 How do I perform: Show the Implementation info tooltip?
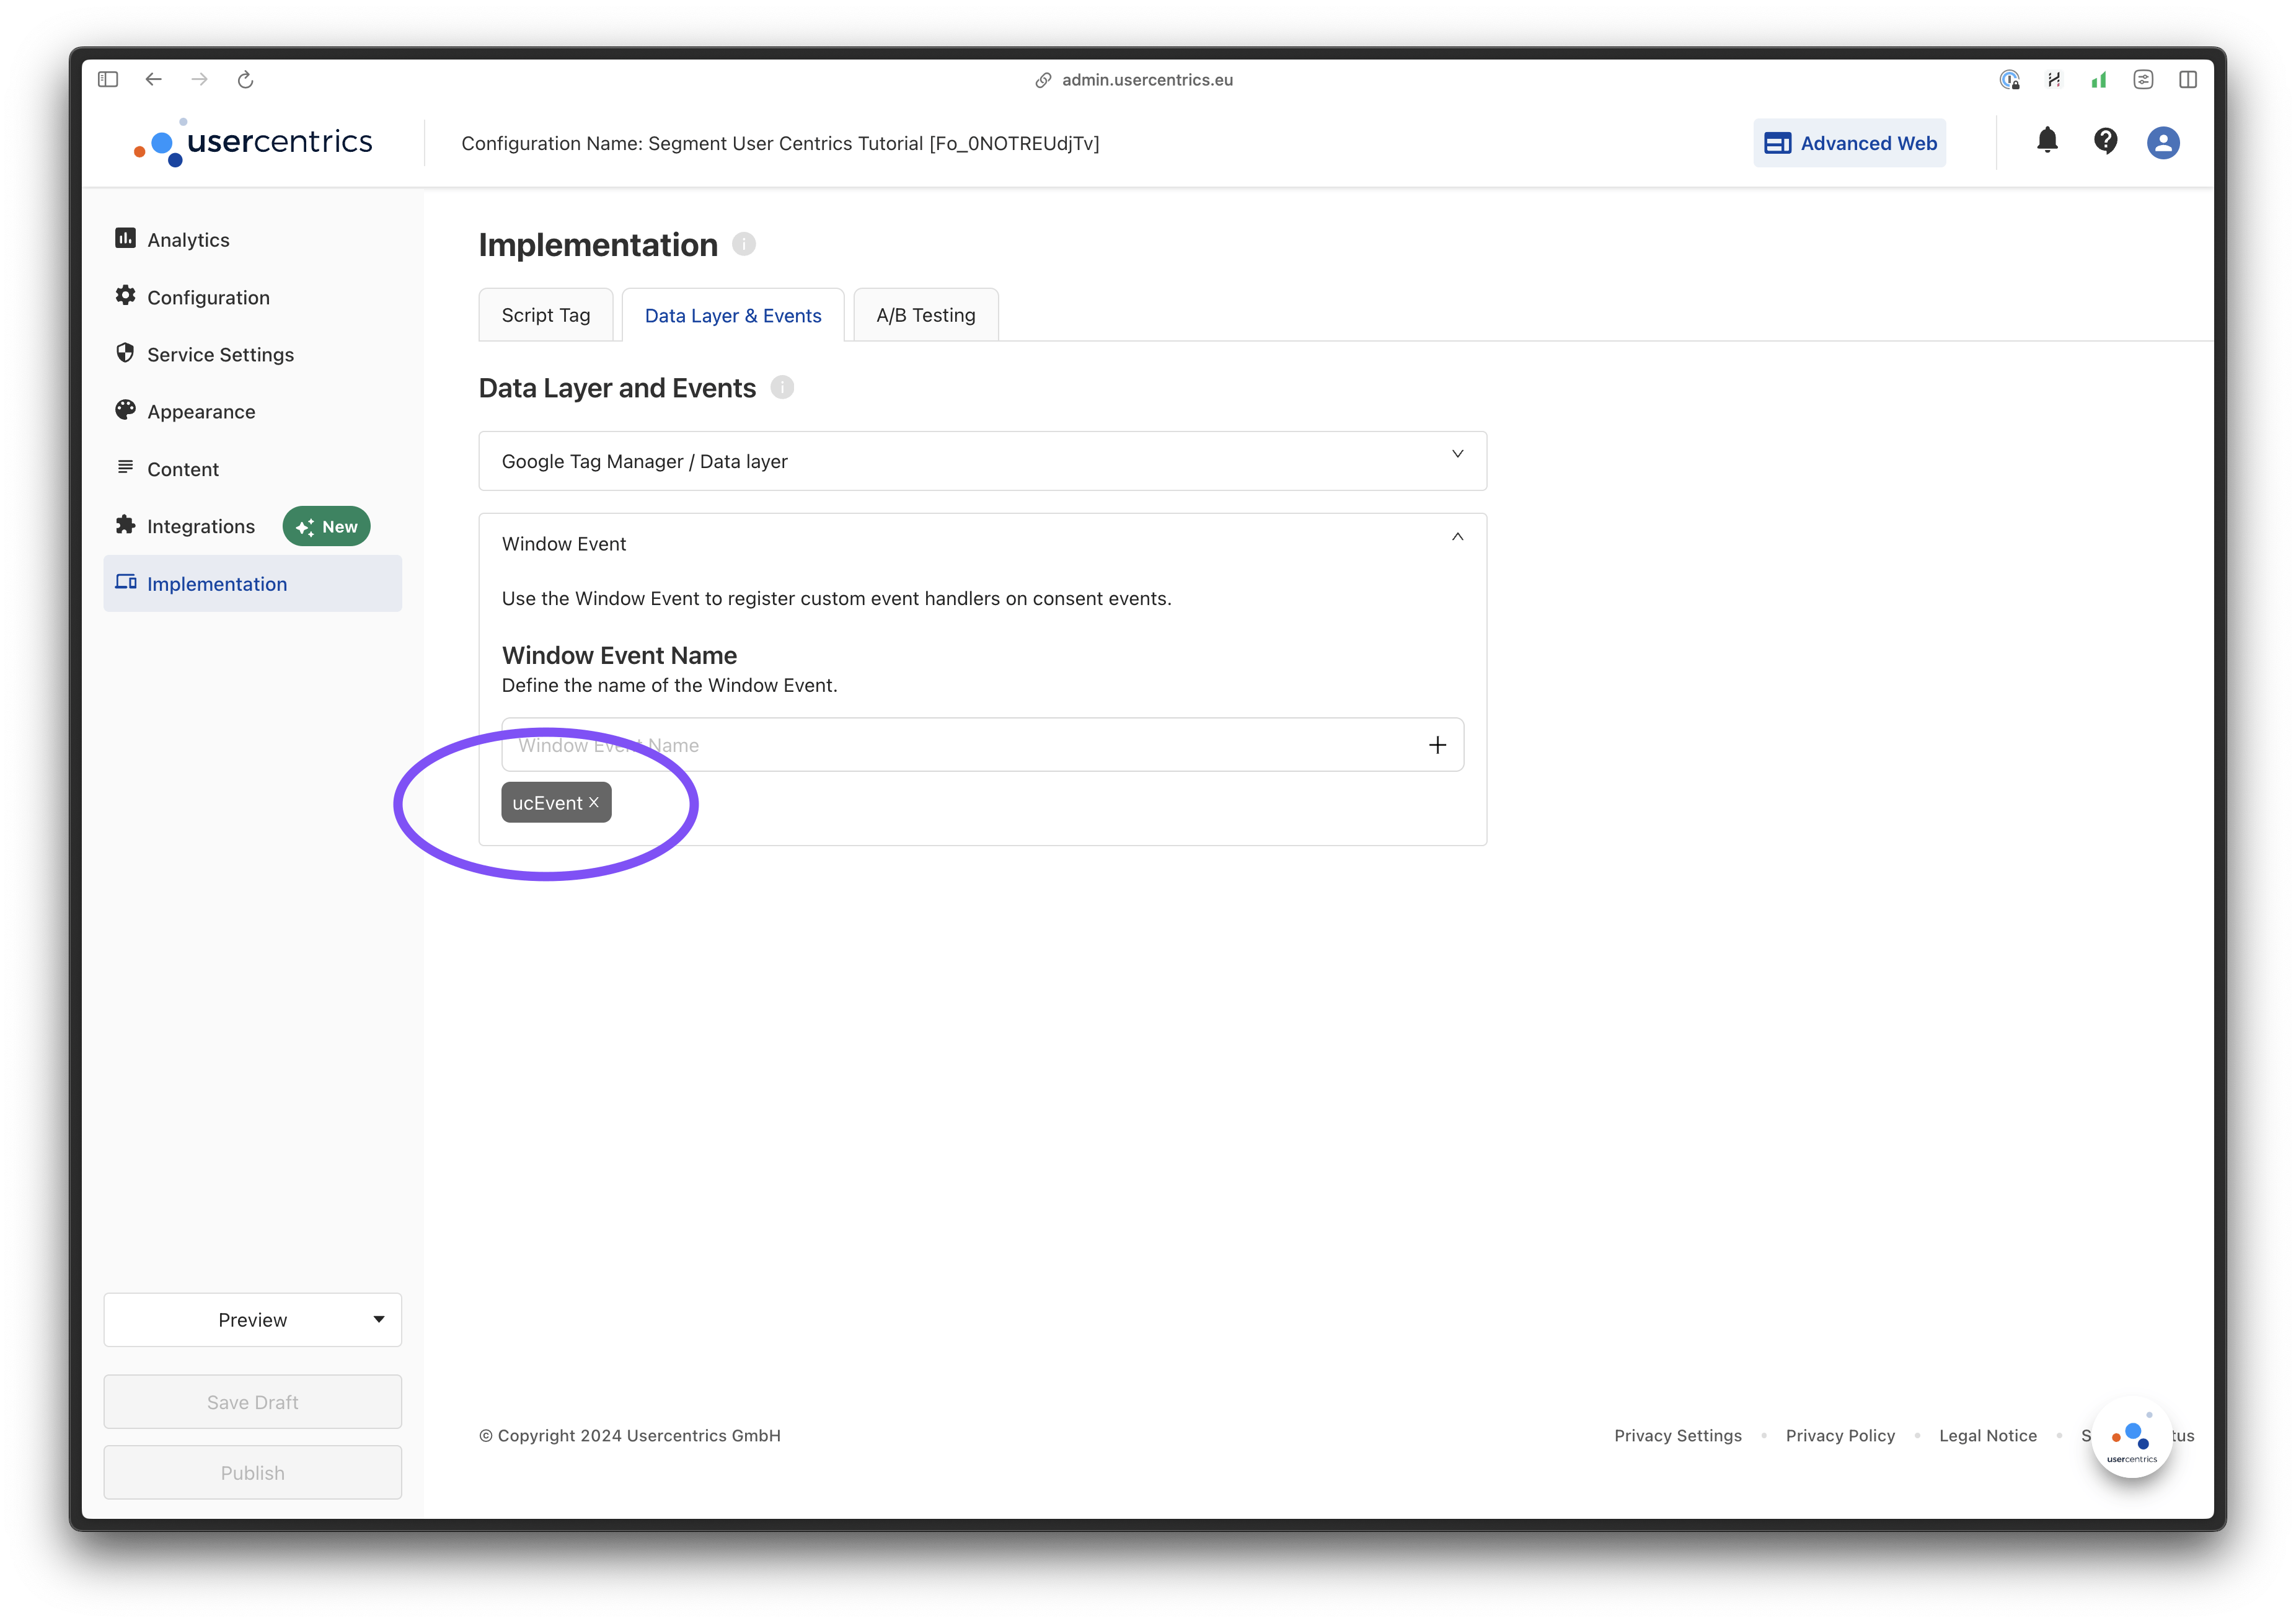point(743,243)
